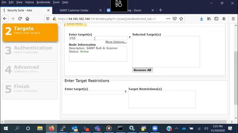The height and width of the screenshot is (133, 238).
Task: Bookmark this page with the star icon
Action: (x=181, y=19)
